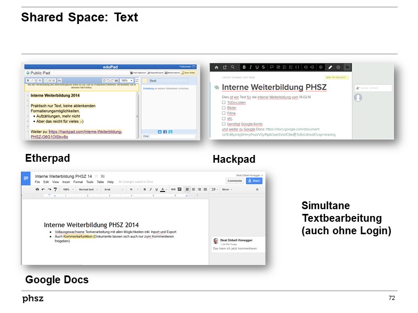Screen dimensions: 418x313
Task: Open Hackpad settings via the gear icon
Action: pyautogui.click(x=338, y=66)
